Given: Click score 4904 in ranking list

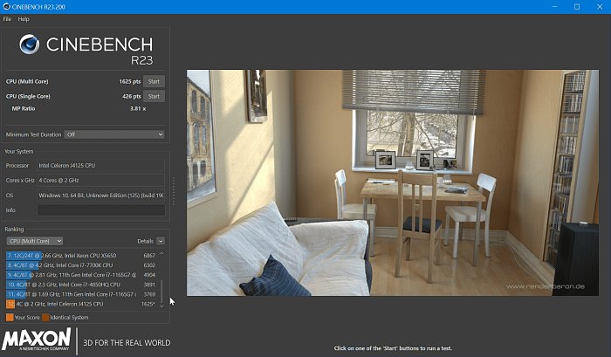Looking at the screenshot, I should tap(149, 275).
